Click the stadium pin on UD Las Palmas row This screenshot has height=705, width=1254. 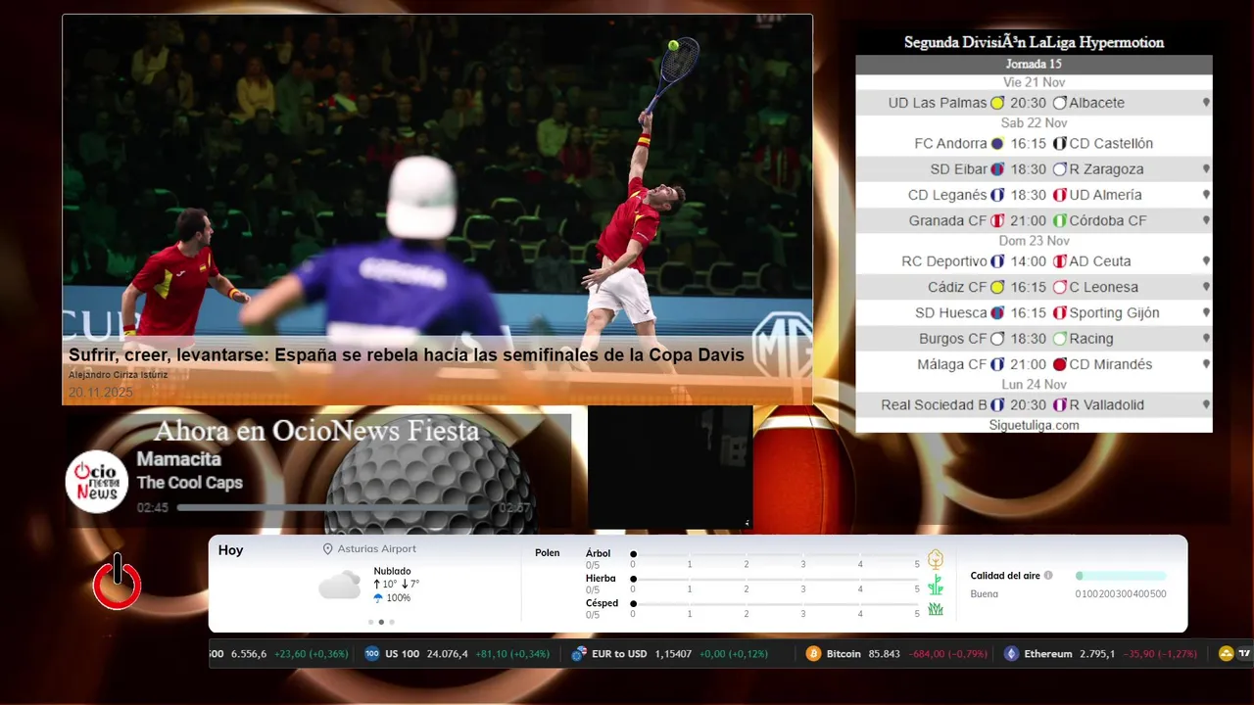pos(1206,103)
